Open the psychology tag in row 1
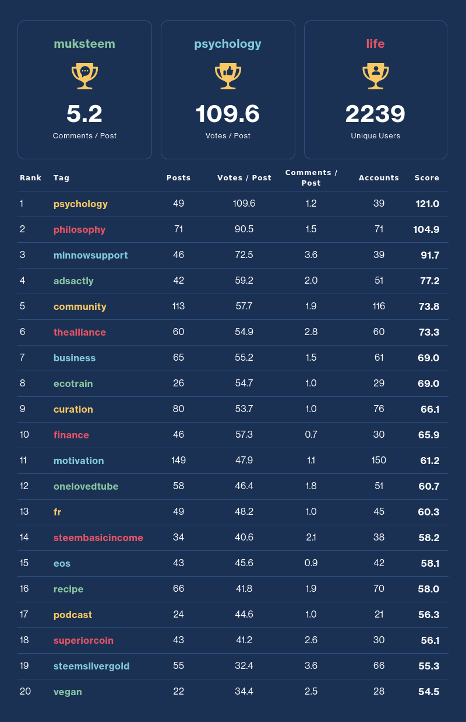The width and height of the screenshot is (466, 722). [x=80, y=204]
